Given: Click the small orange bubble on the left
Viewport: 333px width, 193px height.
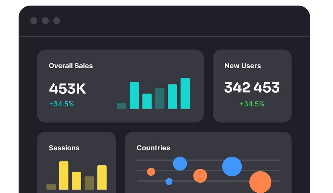Looking at the screenshot, I should 151,171.
